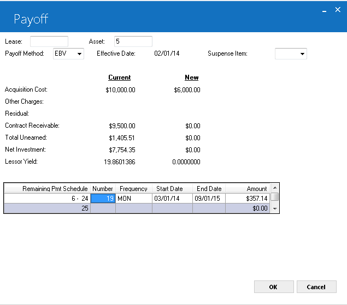
Task: Close the Payoff window
Action: [x=338, y=10]
